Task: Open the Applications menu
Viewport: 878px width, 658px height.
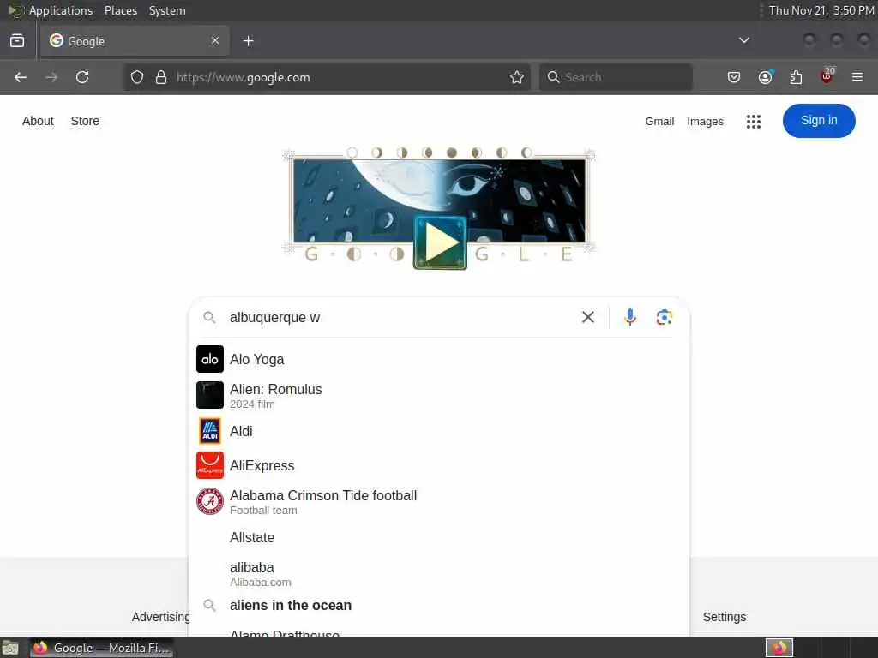Action: click(x=61, y=10)
